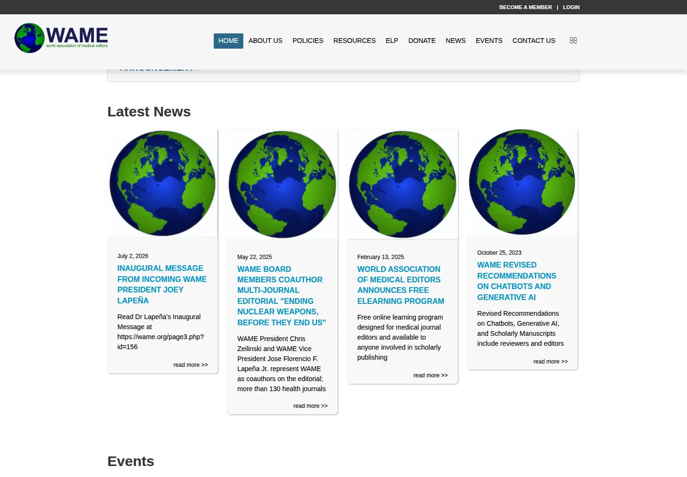687x477 pixels.
Task: Click the globe image on the February 13, 2025 card
Action: pos(403,185)
